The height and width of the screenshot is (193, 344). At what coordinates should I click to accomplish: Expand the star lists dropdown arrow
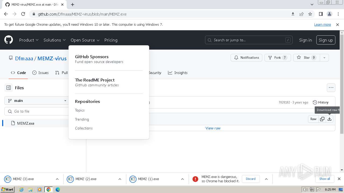click(324, 58)
